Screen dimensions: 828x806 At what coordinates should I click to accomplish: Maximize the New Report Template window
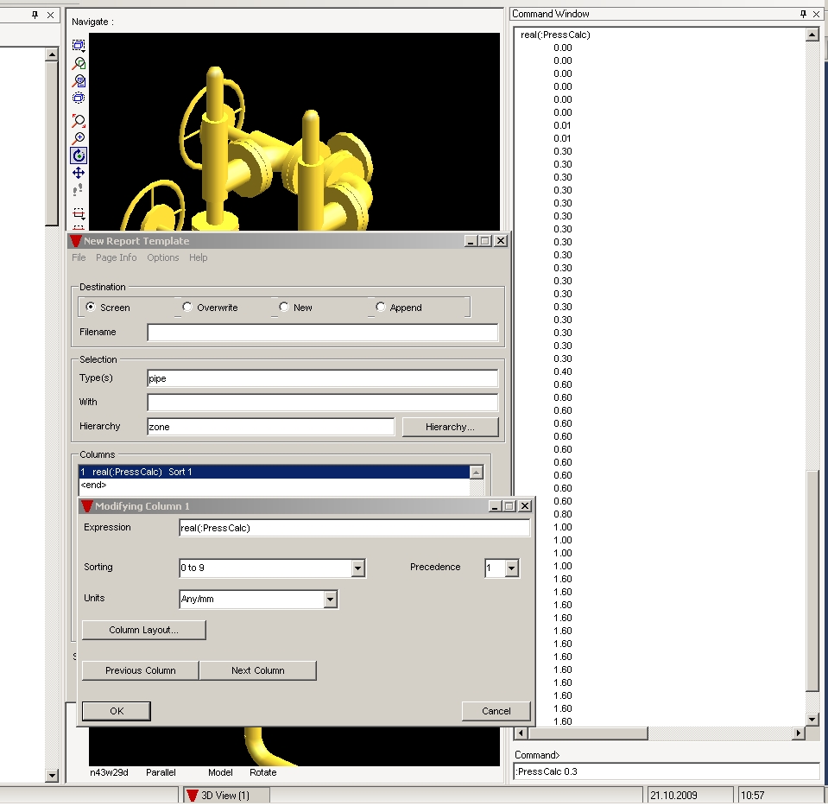pyautogui.click(x=485, y=241)
